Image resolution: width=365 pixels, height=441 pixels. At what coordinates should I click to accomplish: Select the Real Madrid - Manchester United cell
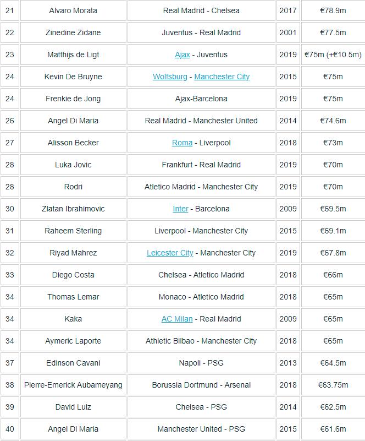201,121
